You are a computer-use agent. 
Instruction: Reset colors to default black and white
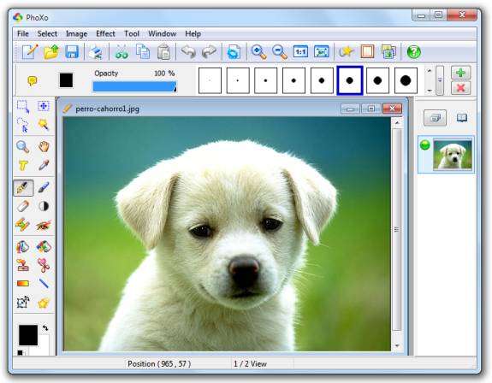21,352
